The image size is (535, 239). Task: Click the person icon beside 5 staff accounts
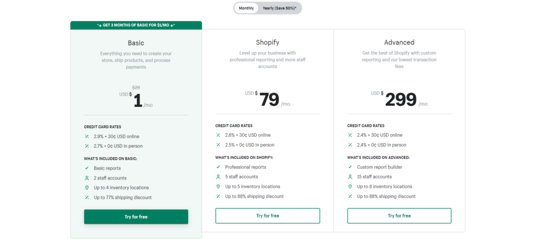(x=218, y=176)
